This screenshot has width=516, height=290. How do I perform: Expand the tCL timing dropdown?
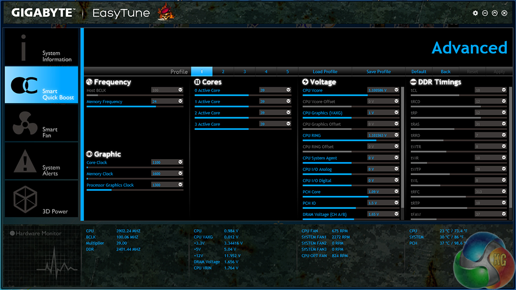click(504, 90)
